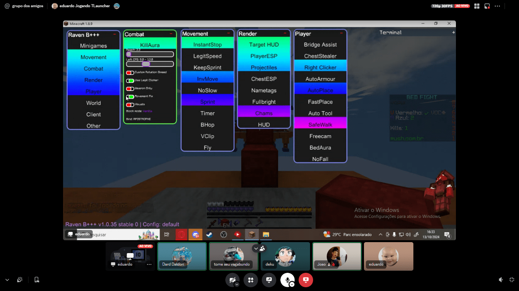The width and height of the screenshot is (519, 291).
Task: Click the ChestStealer module
Action: point(320,56)
